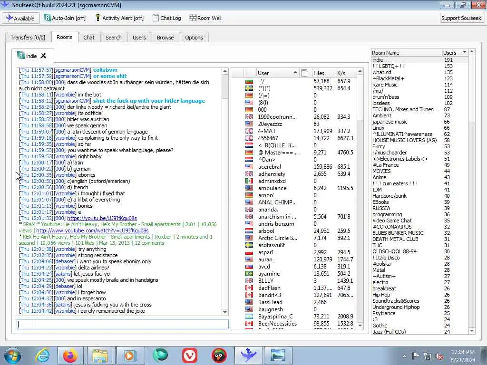The image size is (487, 365).
Task: Open the Search tab
Action: pyautogui.click(x=113, y=37)
